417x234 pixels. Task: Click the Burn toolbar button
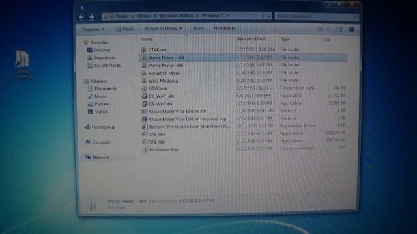click(198, 28)
